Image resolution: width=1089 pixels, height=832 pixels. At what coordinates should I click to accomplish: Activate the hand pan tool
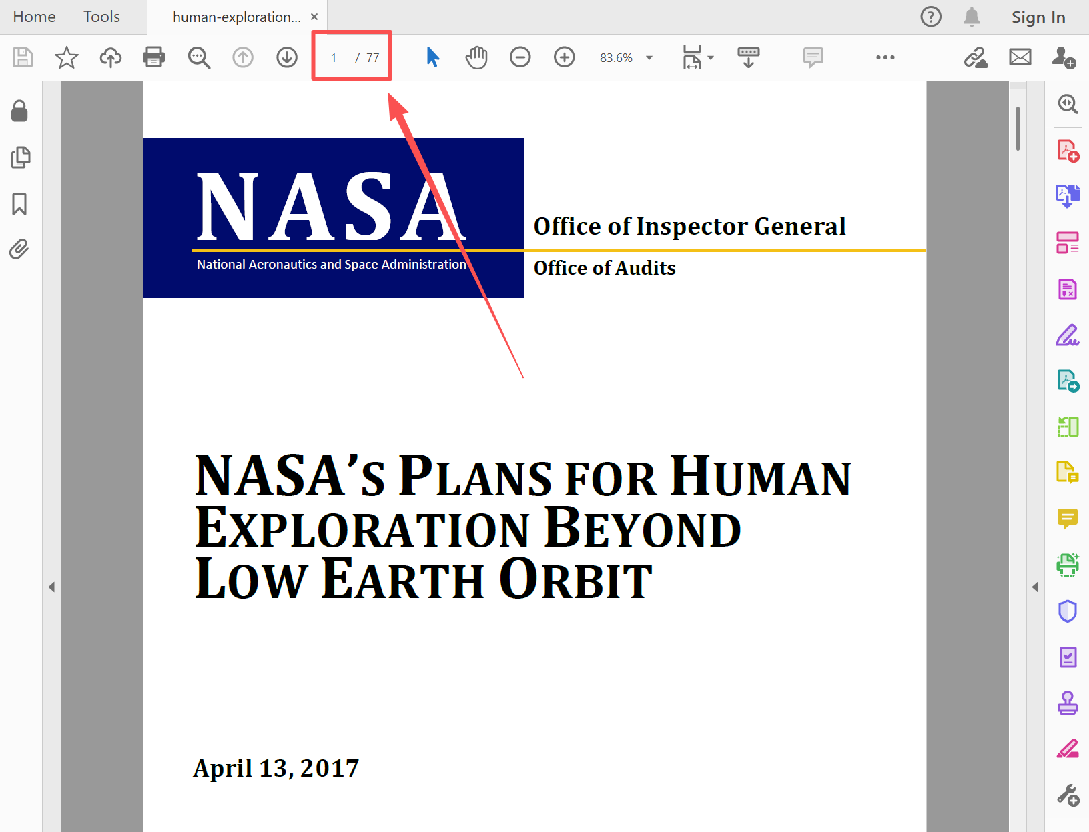pyautogui.click(x=476, y=57)
